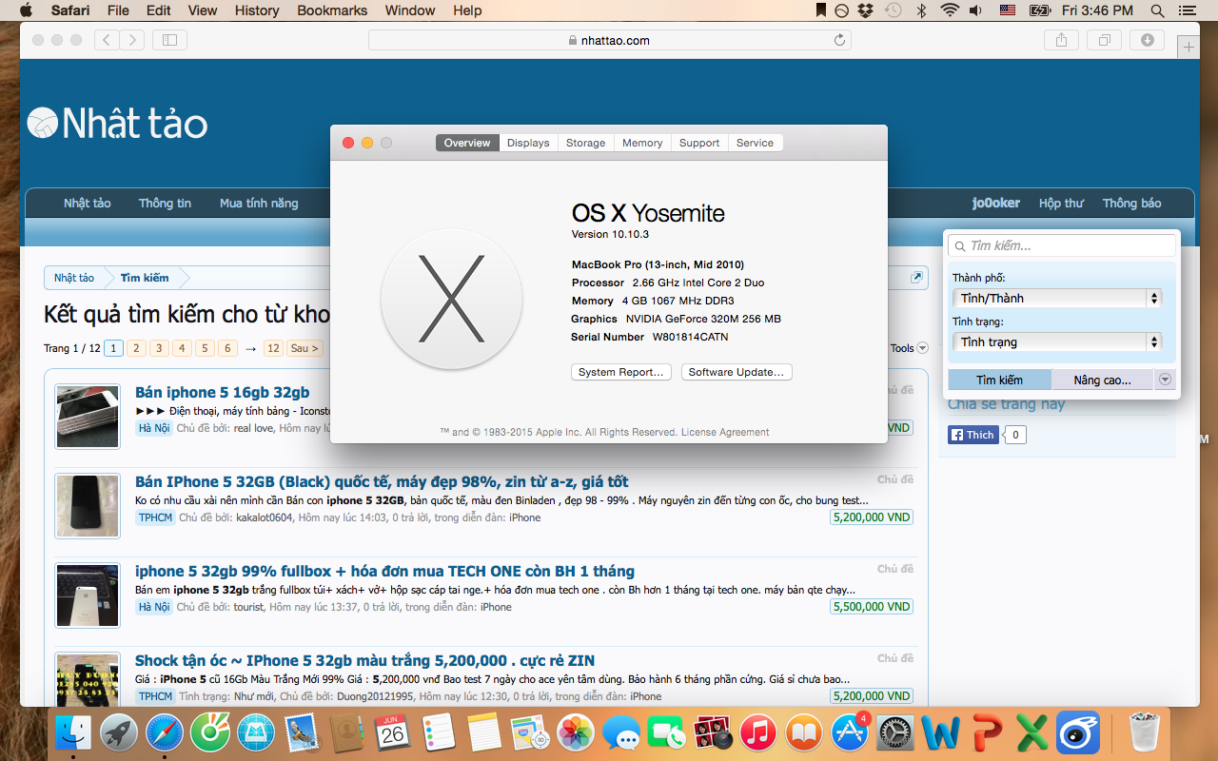Go to results page 2
The width and height of the screenshot is (1218, 761).
[136, 348]
